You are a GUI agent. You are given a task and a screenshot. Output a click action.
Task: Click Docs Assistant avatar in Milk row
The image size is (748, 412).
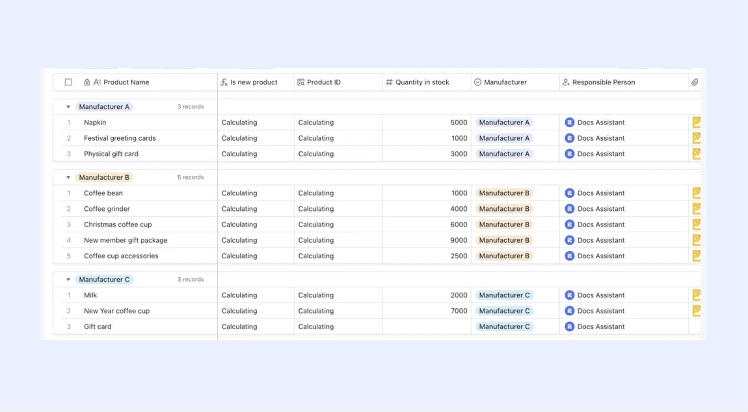point(569,295)
